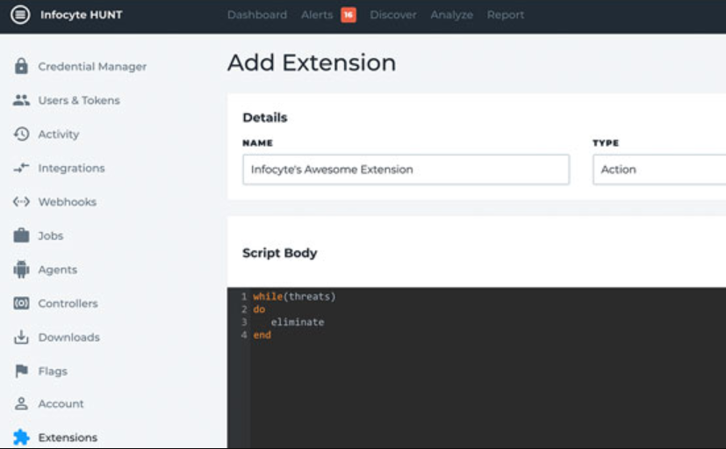Open the Downloads tray icon
This screenshot has height=449, width=726.
21,337
